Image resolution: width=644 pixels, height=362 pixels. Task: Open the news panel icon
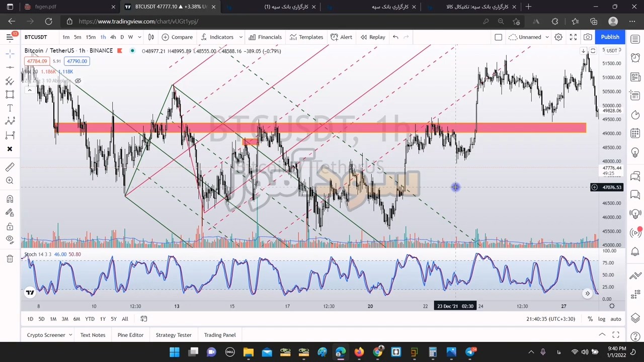pos(635,77)
